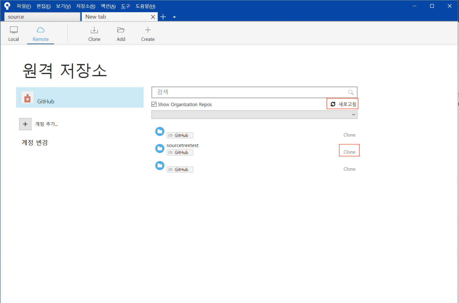459x303 pixels.
Task: Click Clone link for sourcetreetest
Action: [x=349, y=152]
